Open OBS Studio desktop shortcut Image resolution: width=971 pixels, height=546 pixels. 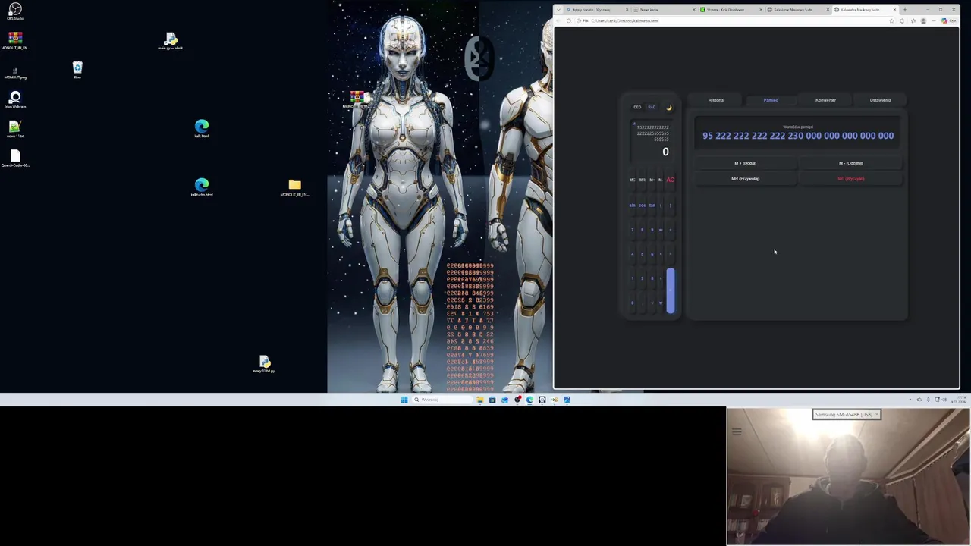click(x=15, y=11)
